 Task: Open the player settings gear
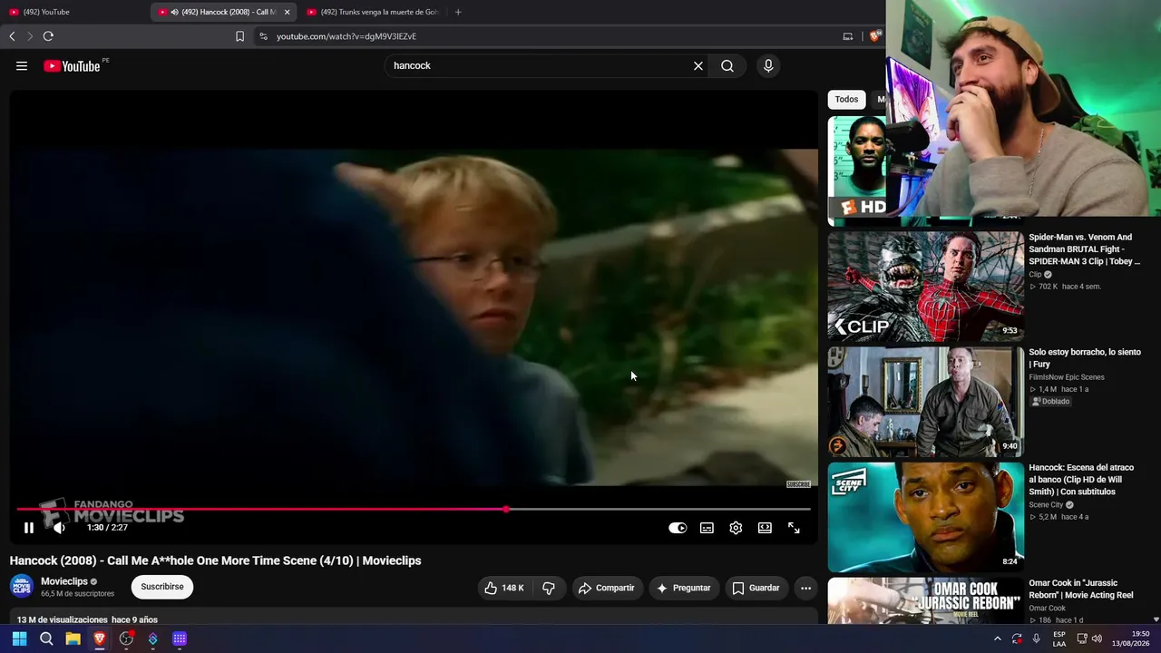click(736, 528)
